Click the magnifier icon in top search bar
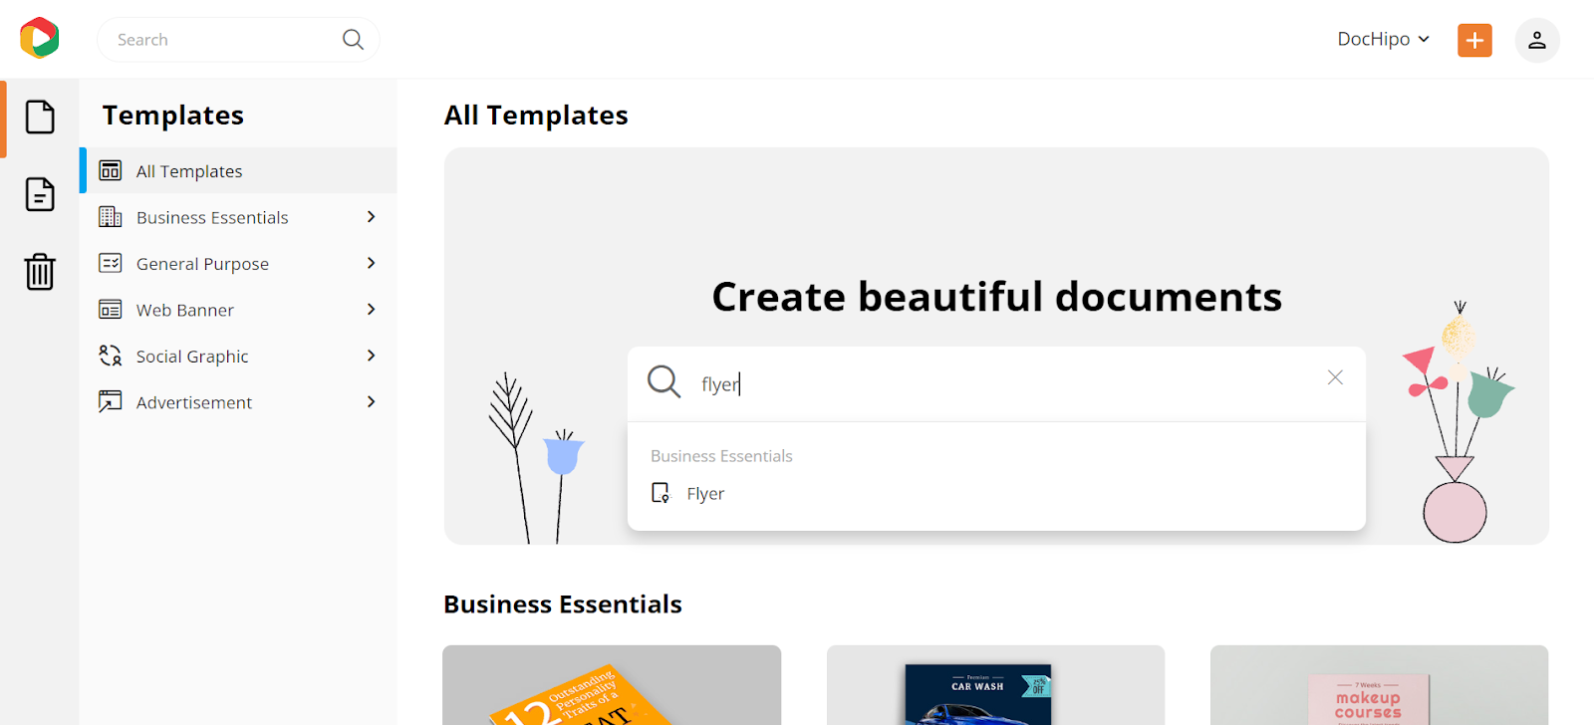Screen dimensions: 1594x725 coord(353,40)
